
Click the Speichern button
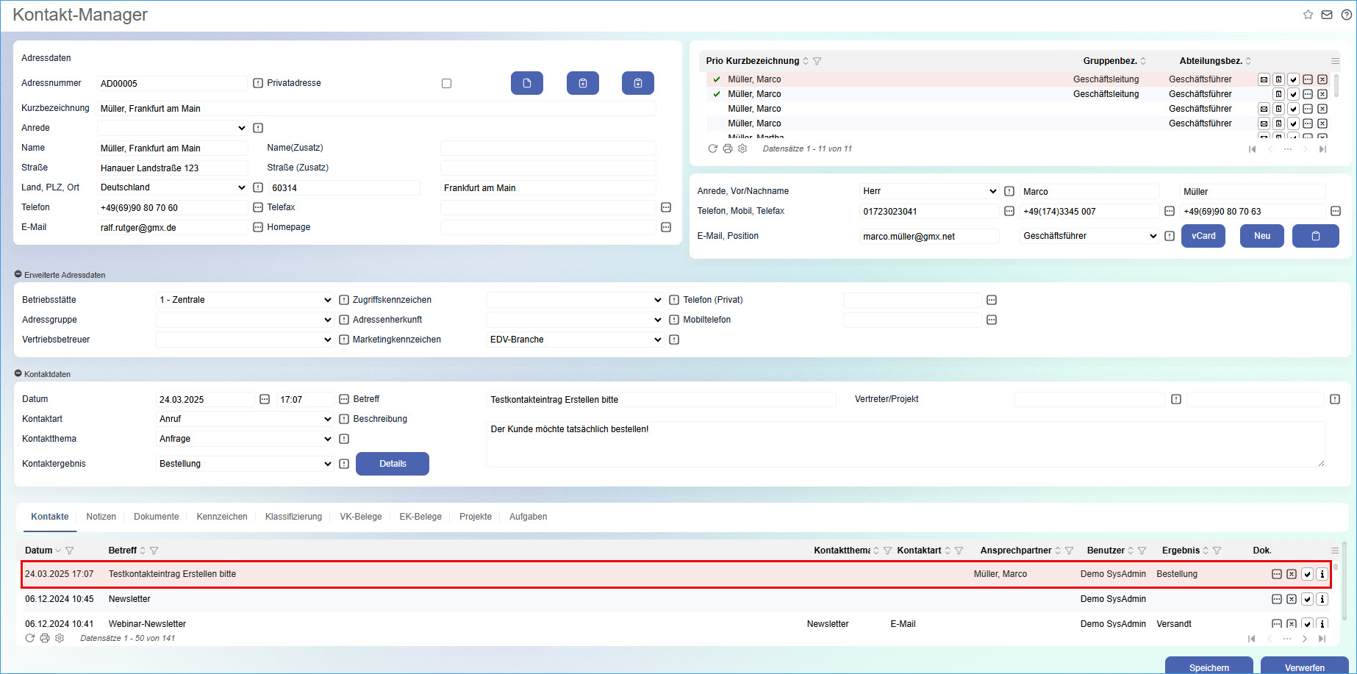(1209, 666)
